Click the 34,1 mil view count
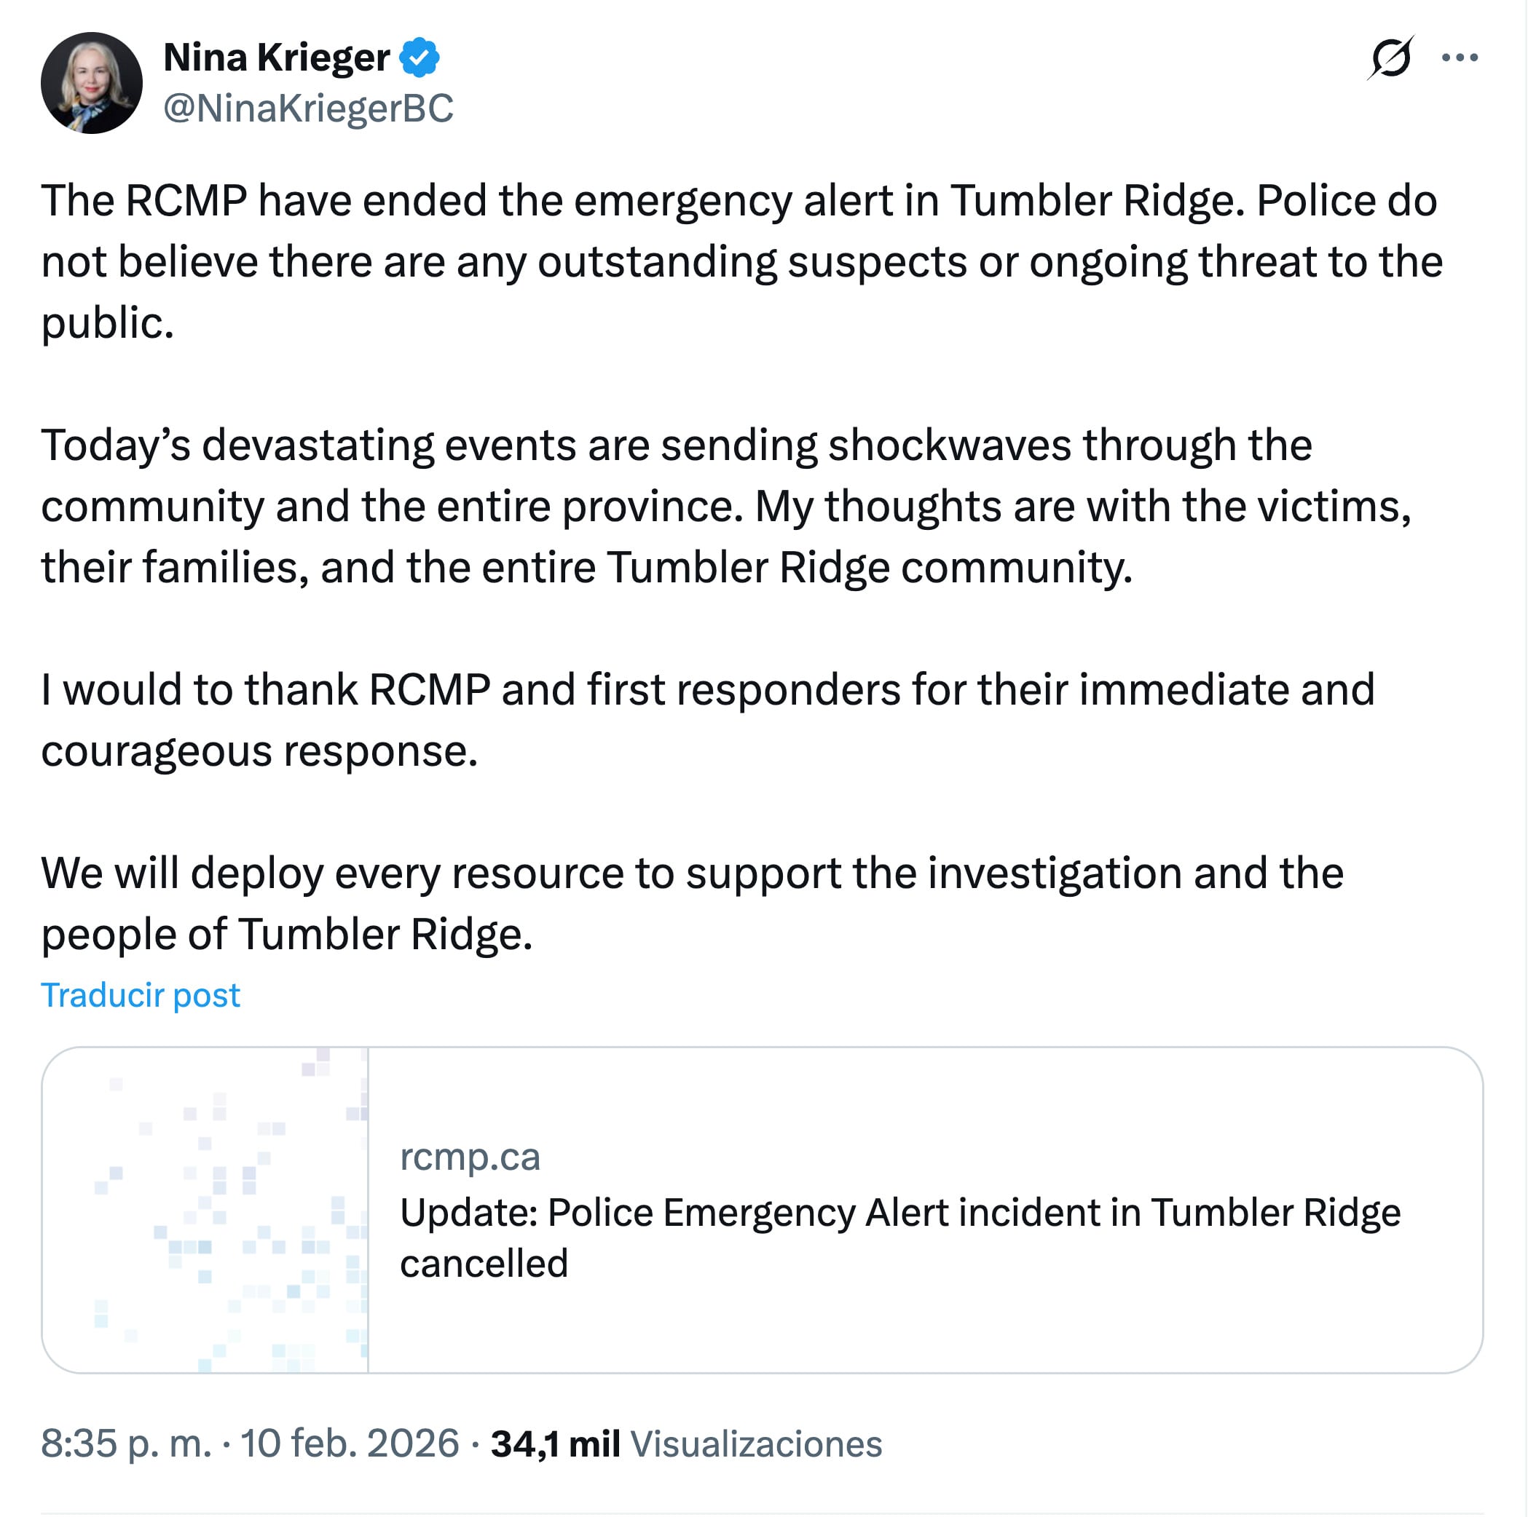This screenshot has width=1528, height=1517. pos(554,1443)
